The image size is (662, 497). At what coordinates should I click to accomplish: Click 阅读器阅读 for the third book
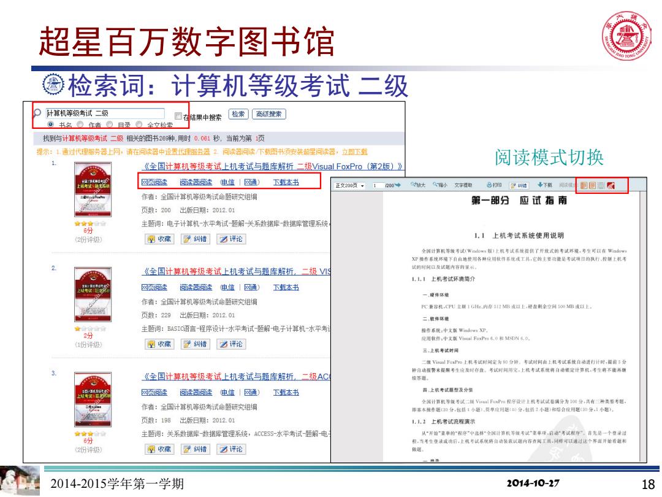tap(196, 393)
